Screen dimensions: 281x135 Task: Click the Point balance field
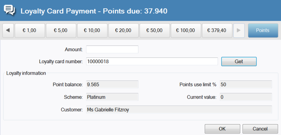click(x=112, y=85)
